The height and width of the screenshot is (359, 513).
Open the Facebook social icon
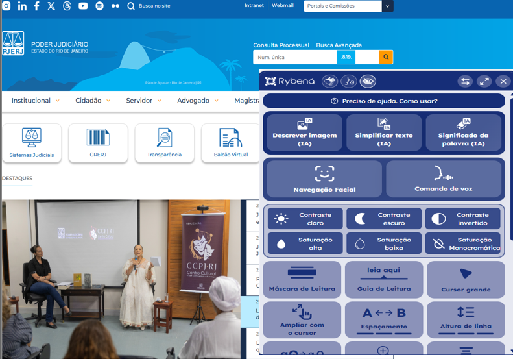pos(36,6)
